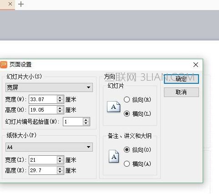Open the 纸张大小 A4 dropdown
The image size is (219, 194).
pos(49,147)
